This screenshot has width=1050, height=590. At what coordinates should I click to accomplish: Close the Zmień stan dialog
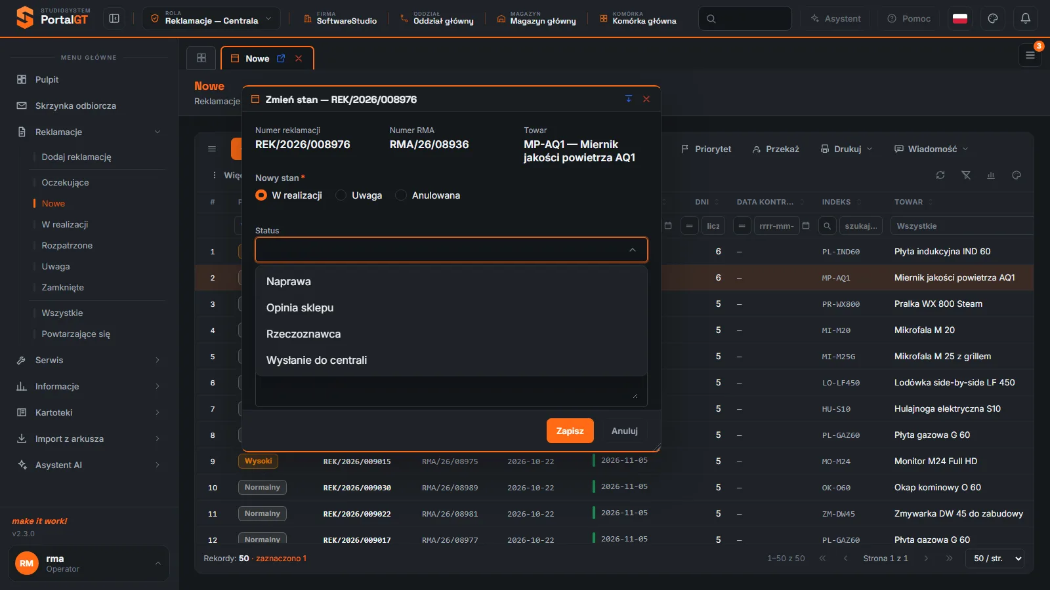[646, 99]
